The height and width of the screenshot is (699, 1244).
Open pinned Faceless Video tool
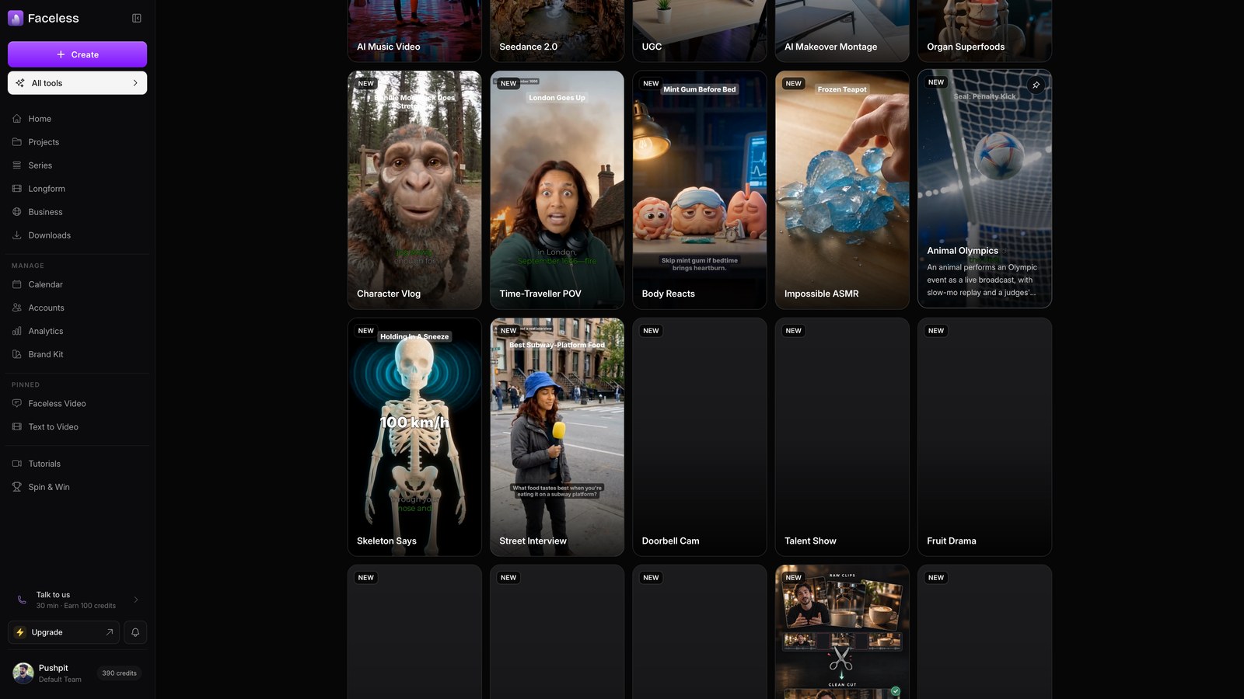77,404
